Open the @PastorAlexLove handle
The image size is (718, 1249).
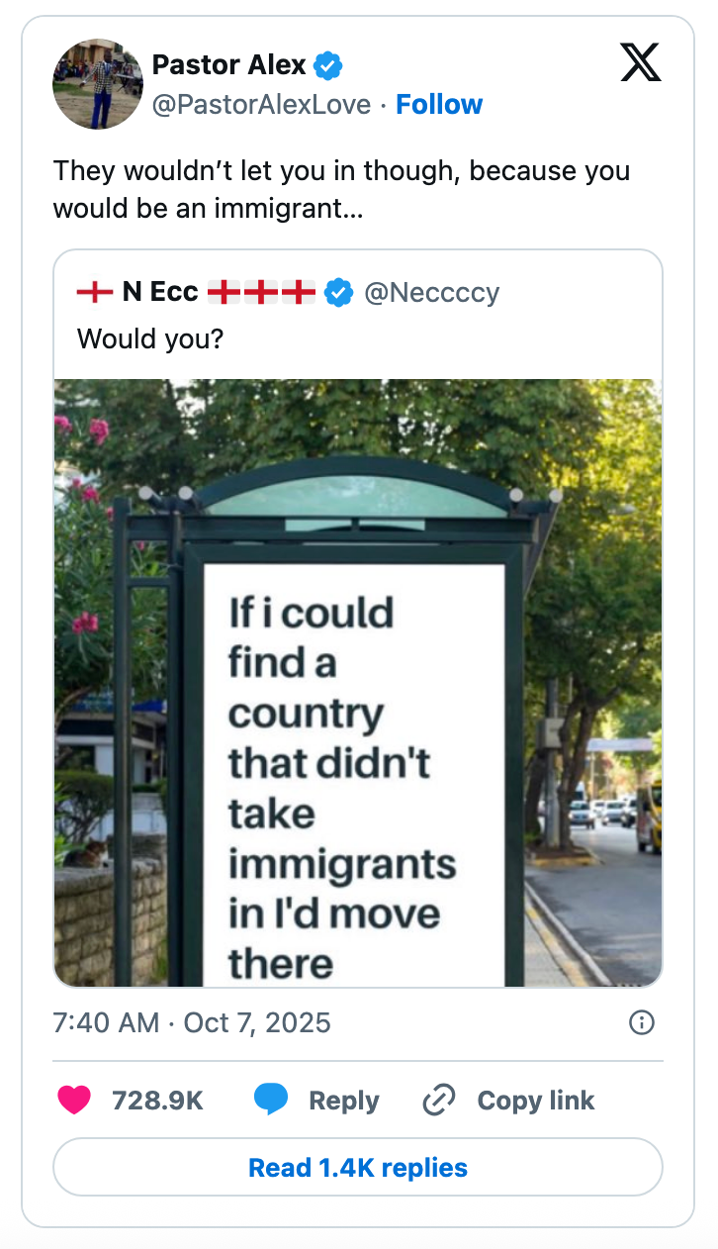point(261,105)
